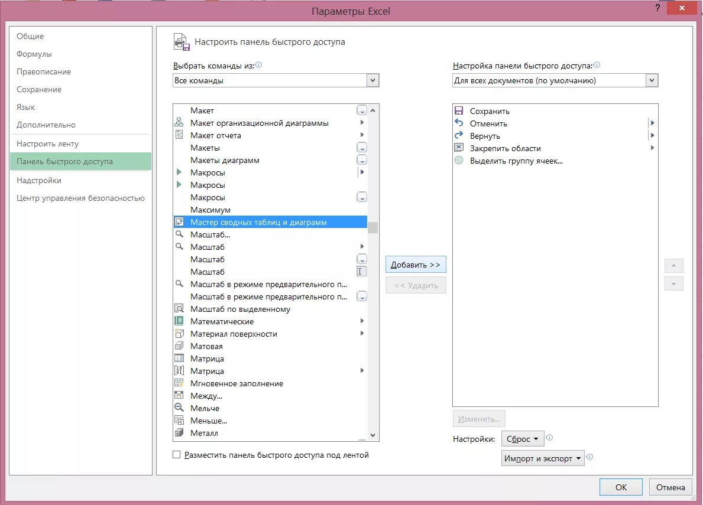Select 'Выделить группу ячеек...' in right list

click(555, 161)
